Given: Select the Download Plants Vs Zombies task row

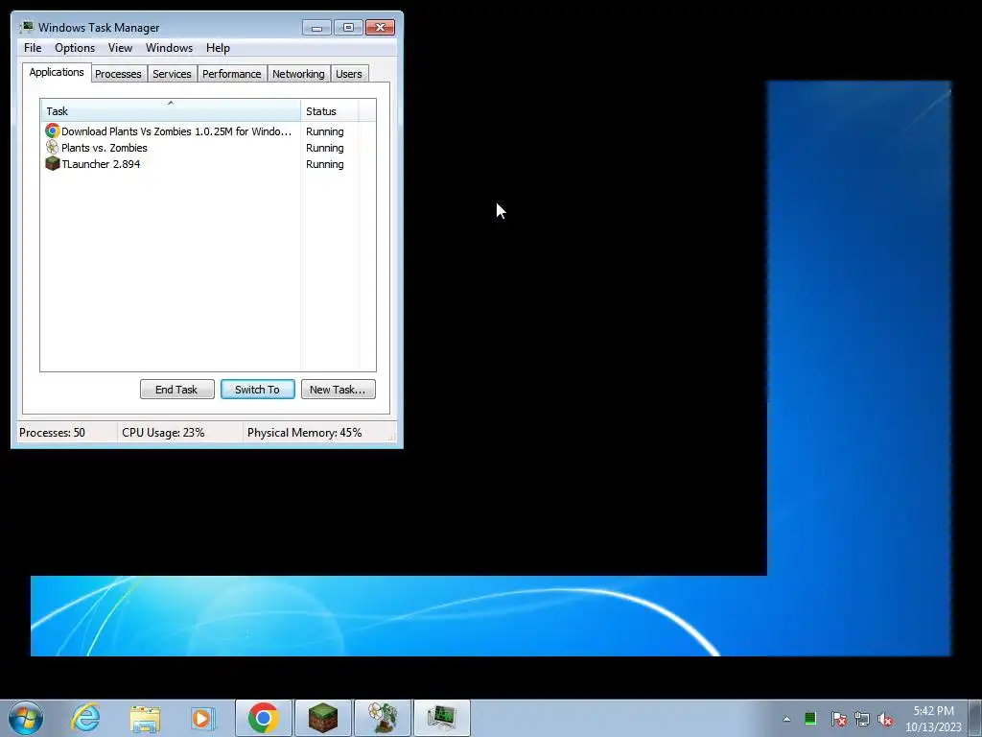Looking at the screenshot, I should click(x=208, y=131).
